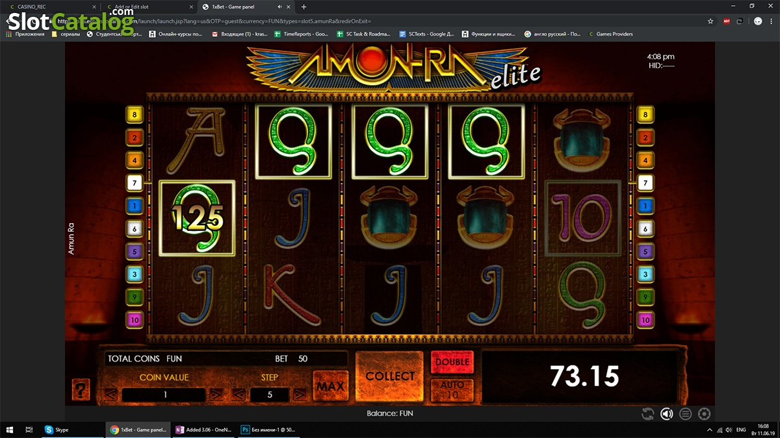Open the Chrome three-dot menu

tap(772, 21)
